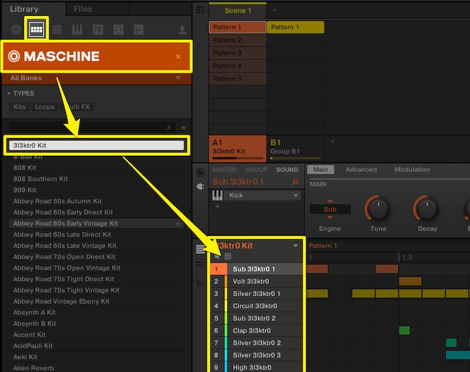This screenshot has width=470, height=372.
Task: Select the Loops file type icon
Action: point(119,29)
